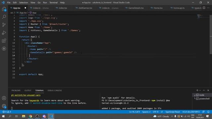Click the feedback icon in status bar
212x119 pixels.
pyautogui.click(x=203, y=112)
